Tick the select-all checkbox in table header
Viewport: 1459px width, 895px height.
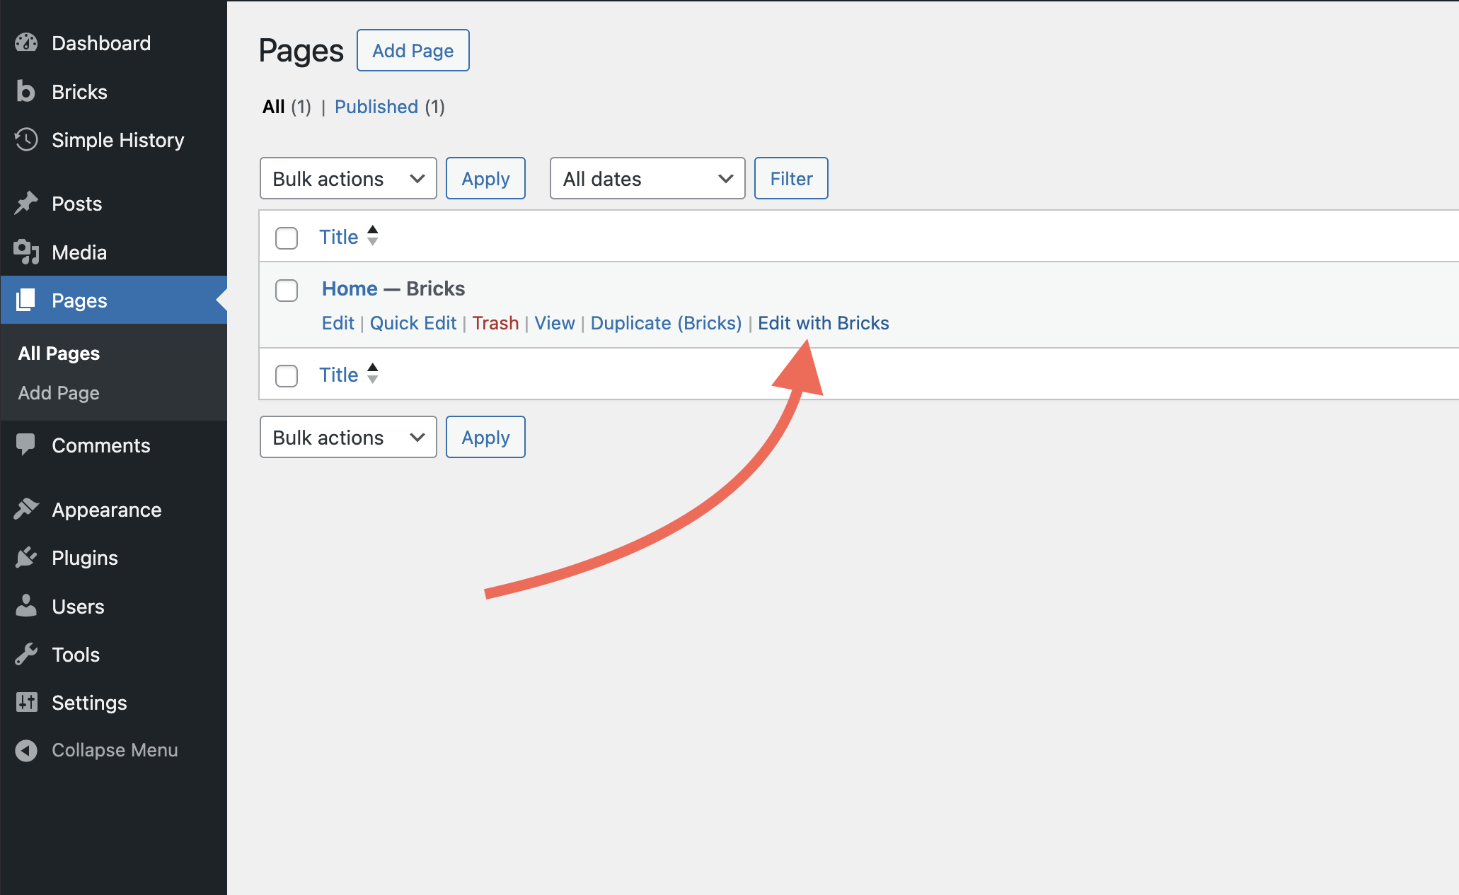pos(287,238)
